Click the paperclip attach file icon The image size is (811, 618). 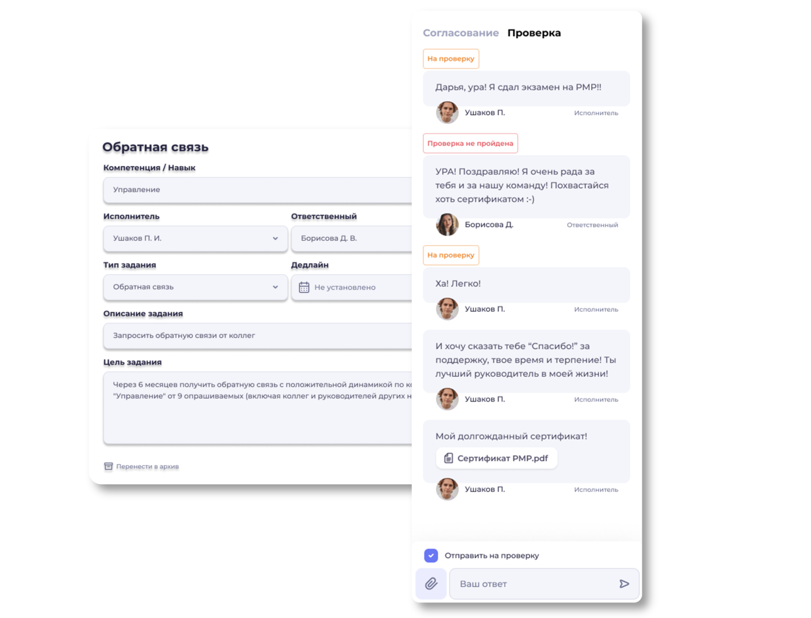[431, 583]
